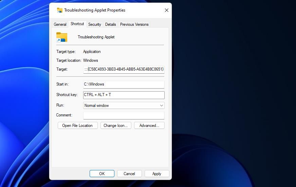296x187 pixels.
Task: Click the Target location: label
Action: tap(69, 60)
